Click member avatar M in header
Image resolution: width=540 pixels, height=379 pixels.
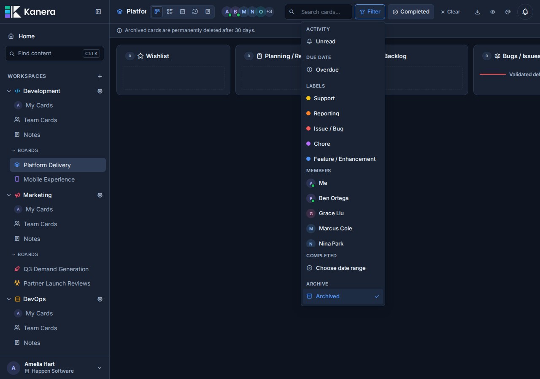coord(244,12)
